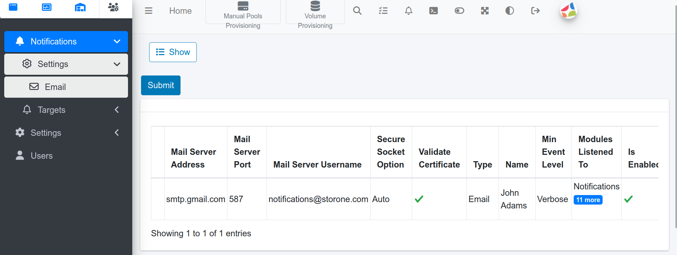The image size is (677, 255).
Task: Open the terminal console icon
Action: (433, 11)
